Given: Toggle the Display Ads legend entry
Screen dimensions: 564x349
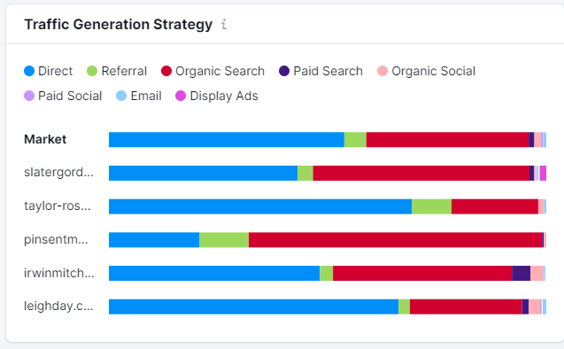Looking at the screenshot, I should [217, 96].
